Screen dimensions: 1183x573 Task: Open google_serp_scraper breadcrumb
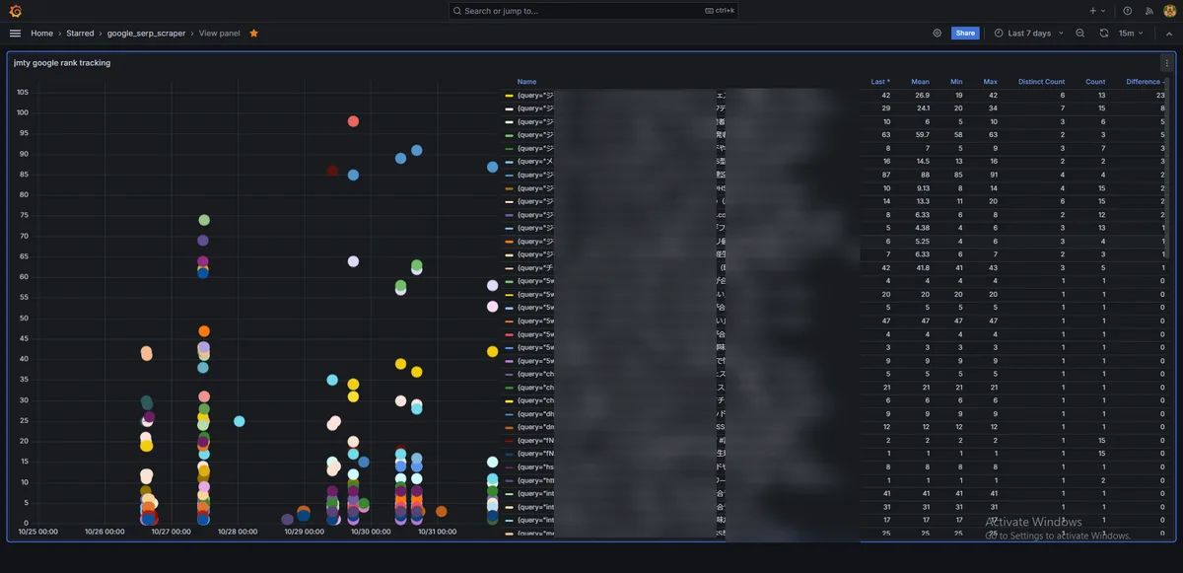[x=146, y=33]
